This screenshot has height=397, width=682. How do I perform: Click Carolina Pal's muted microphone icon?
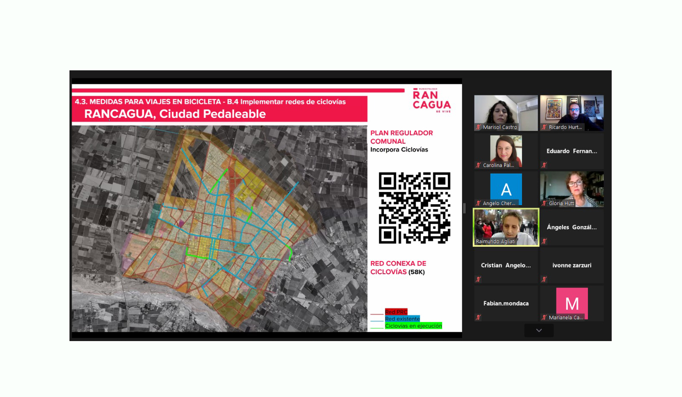tap(478, 165)
